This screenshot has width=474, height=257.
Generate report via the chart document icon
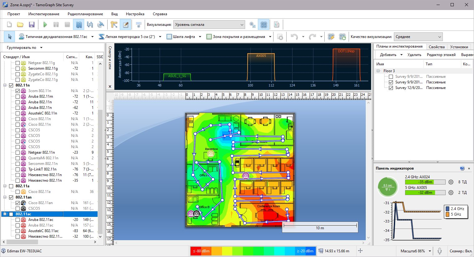pos(276,25)
